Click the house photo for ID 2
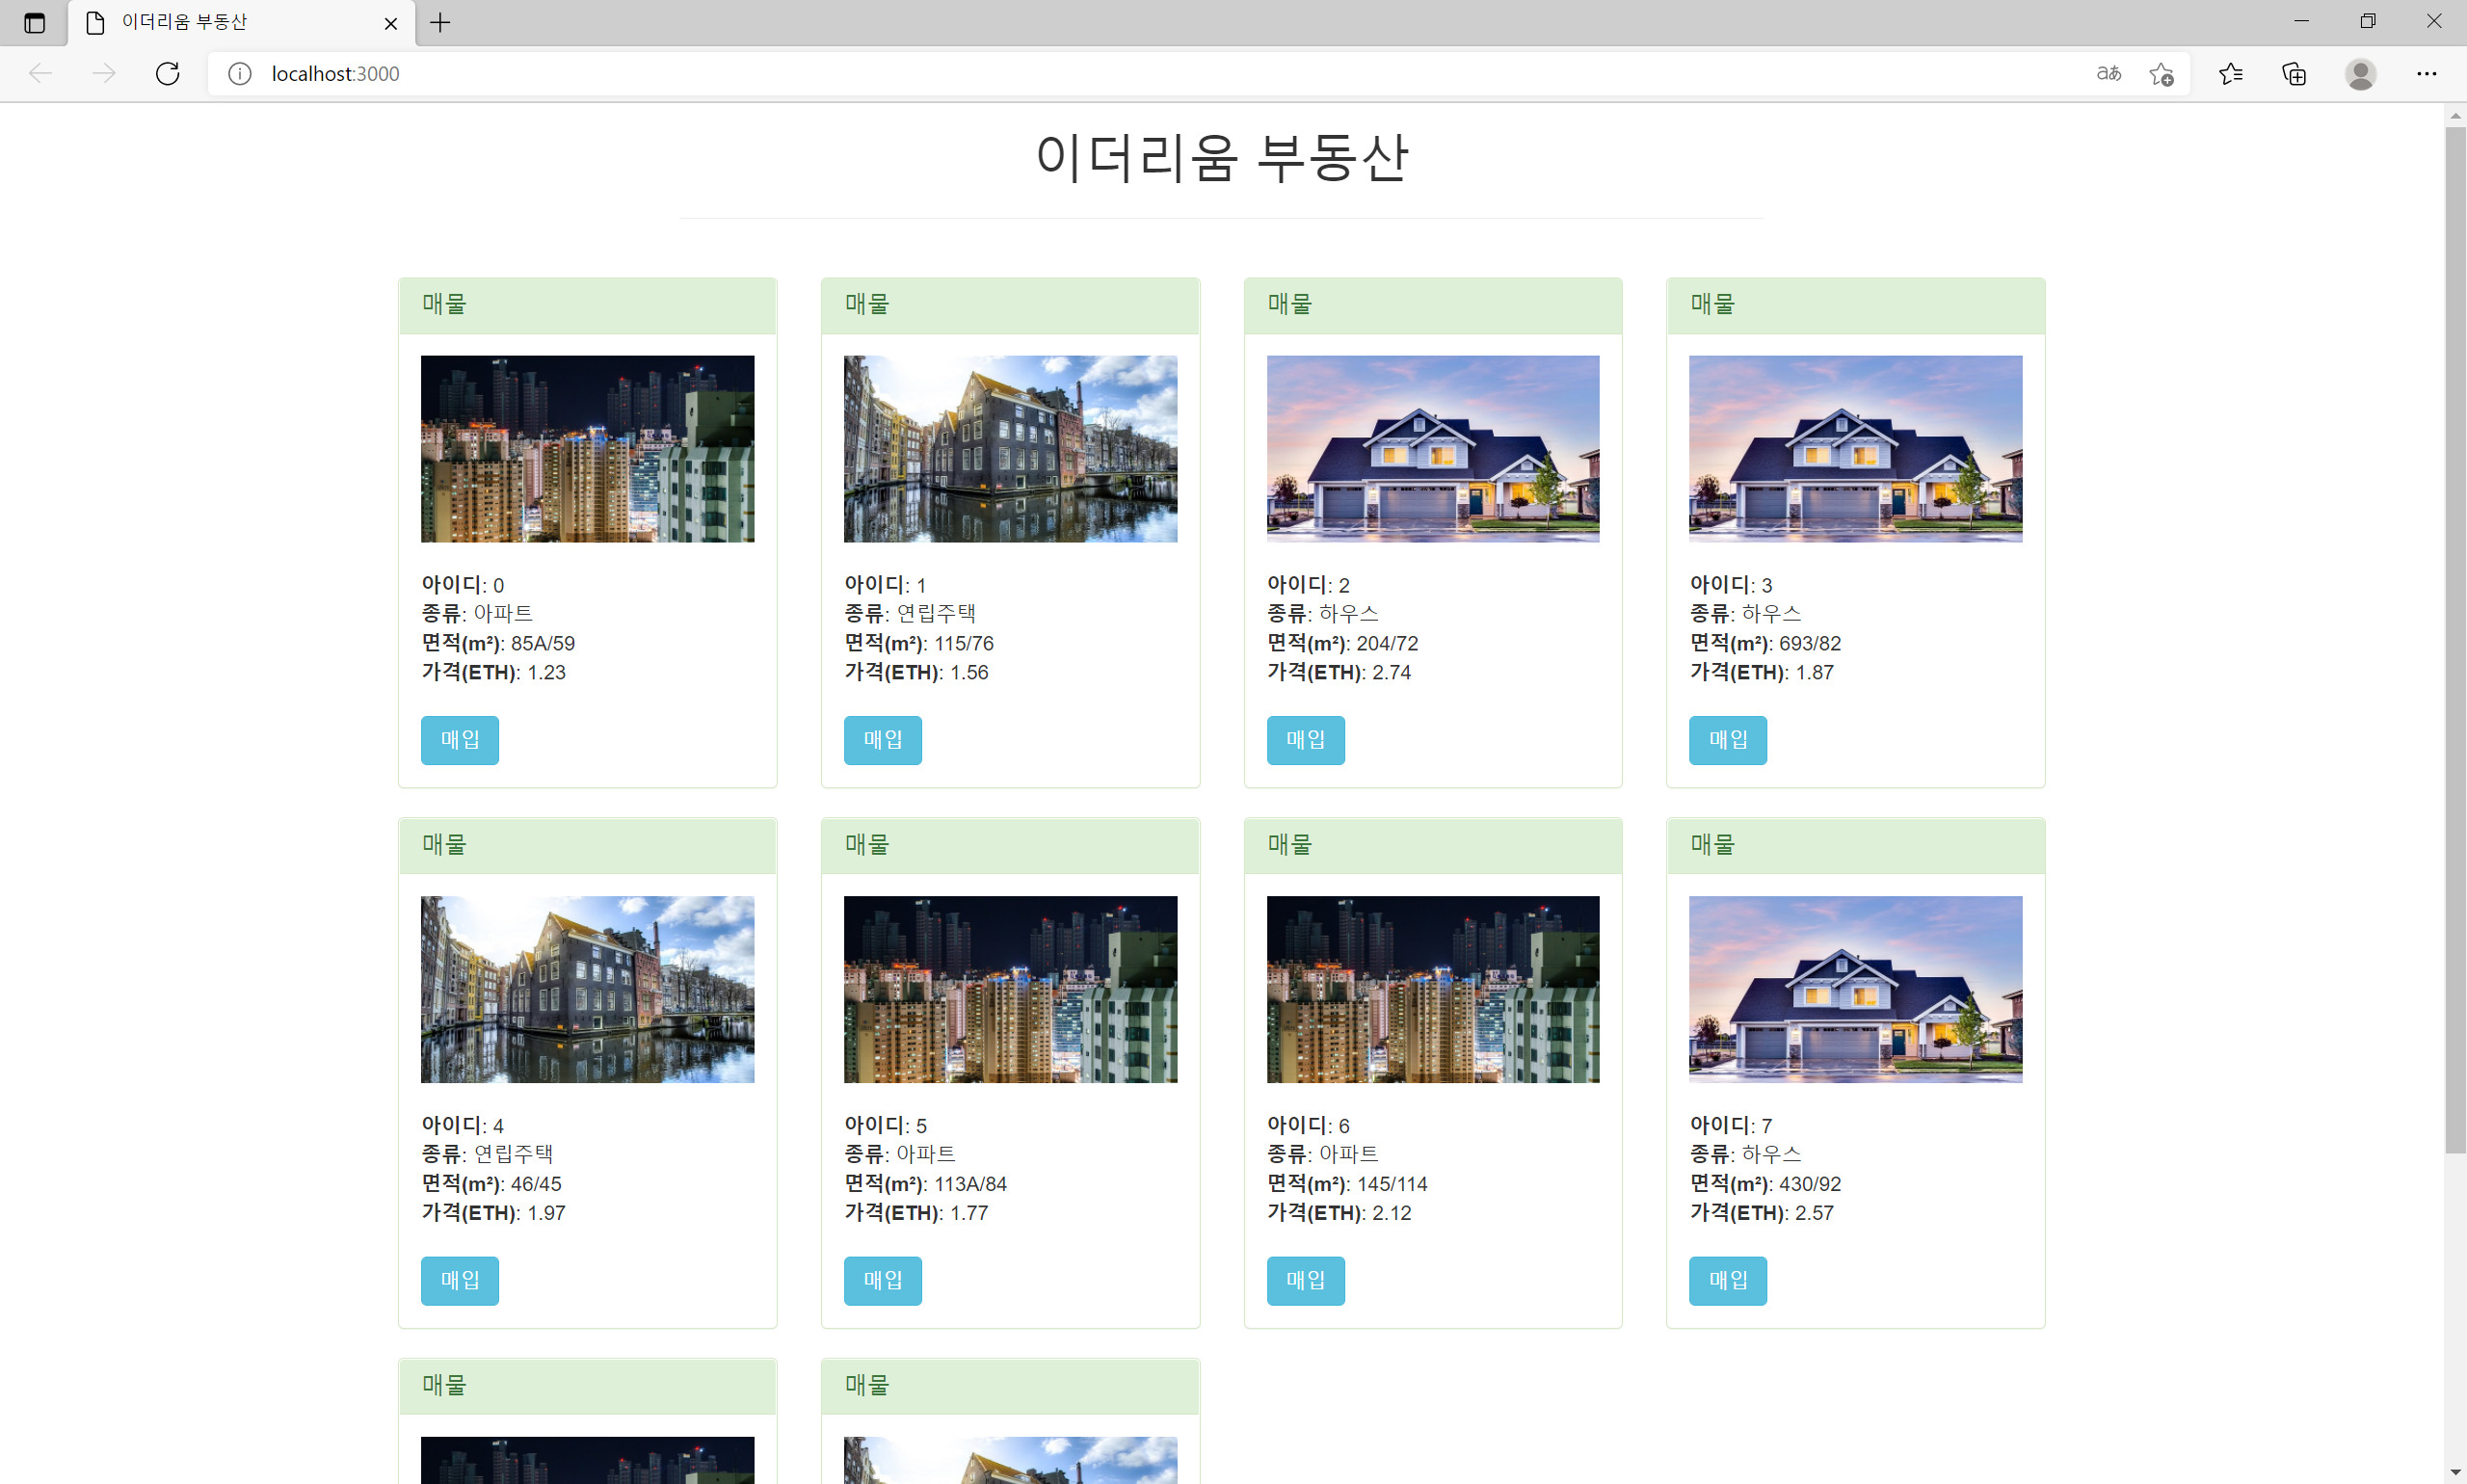 [x=1432, y=449]
